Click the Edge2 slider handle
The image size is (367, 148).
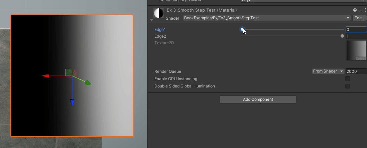[342, 36]
